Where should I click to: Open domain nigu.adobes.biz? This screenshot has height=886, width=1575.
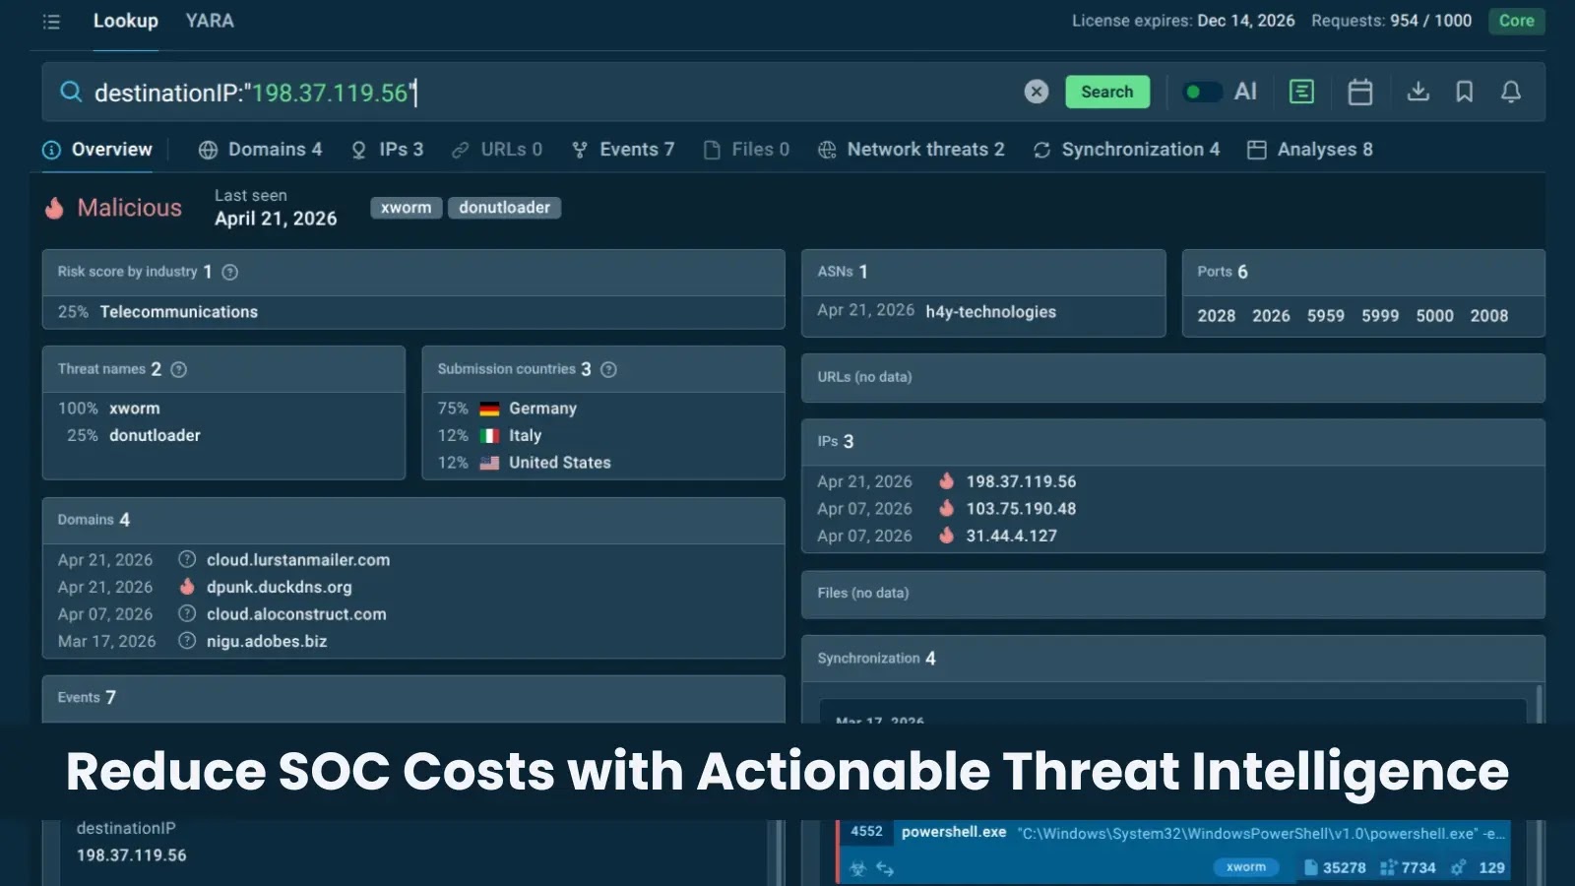click(267, 641)
